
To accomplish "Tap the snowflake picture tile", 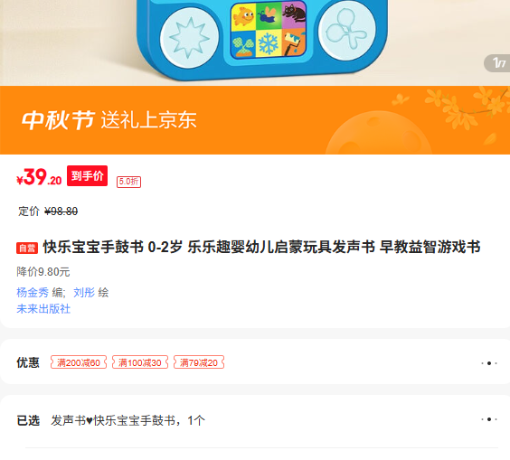I will click(269, 42).
